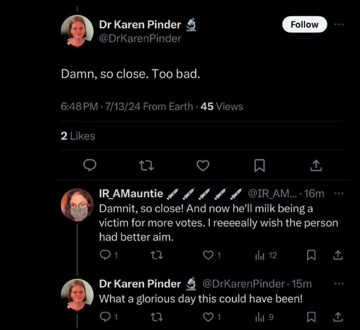View analytics showing 12 views on reply
This screenshot has height=330, width=360.
266,255
